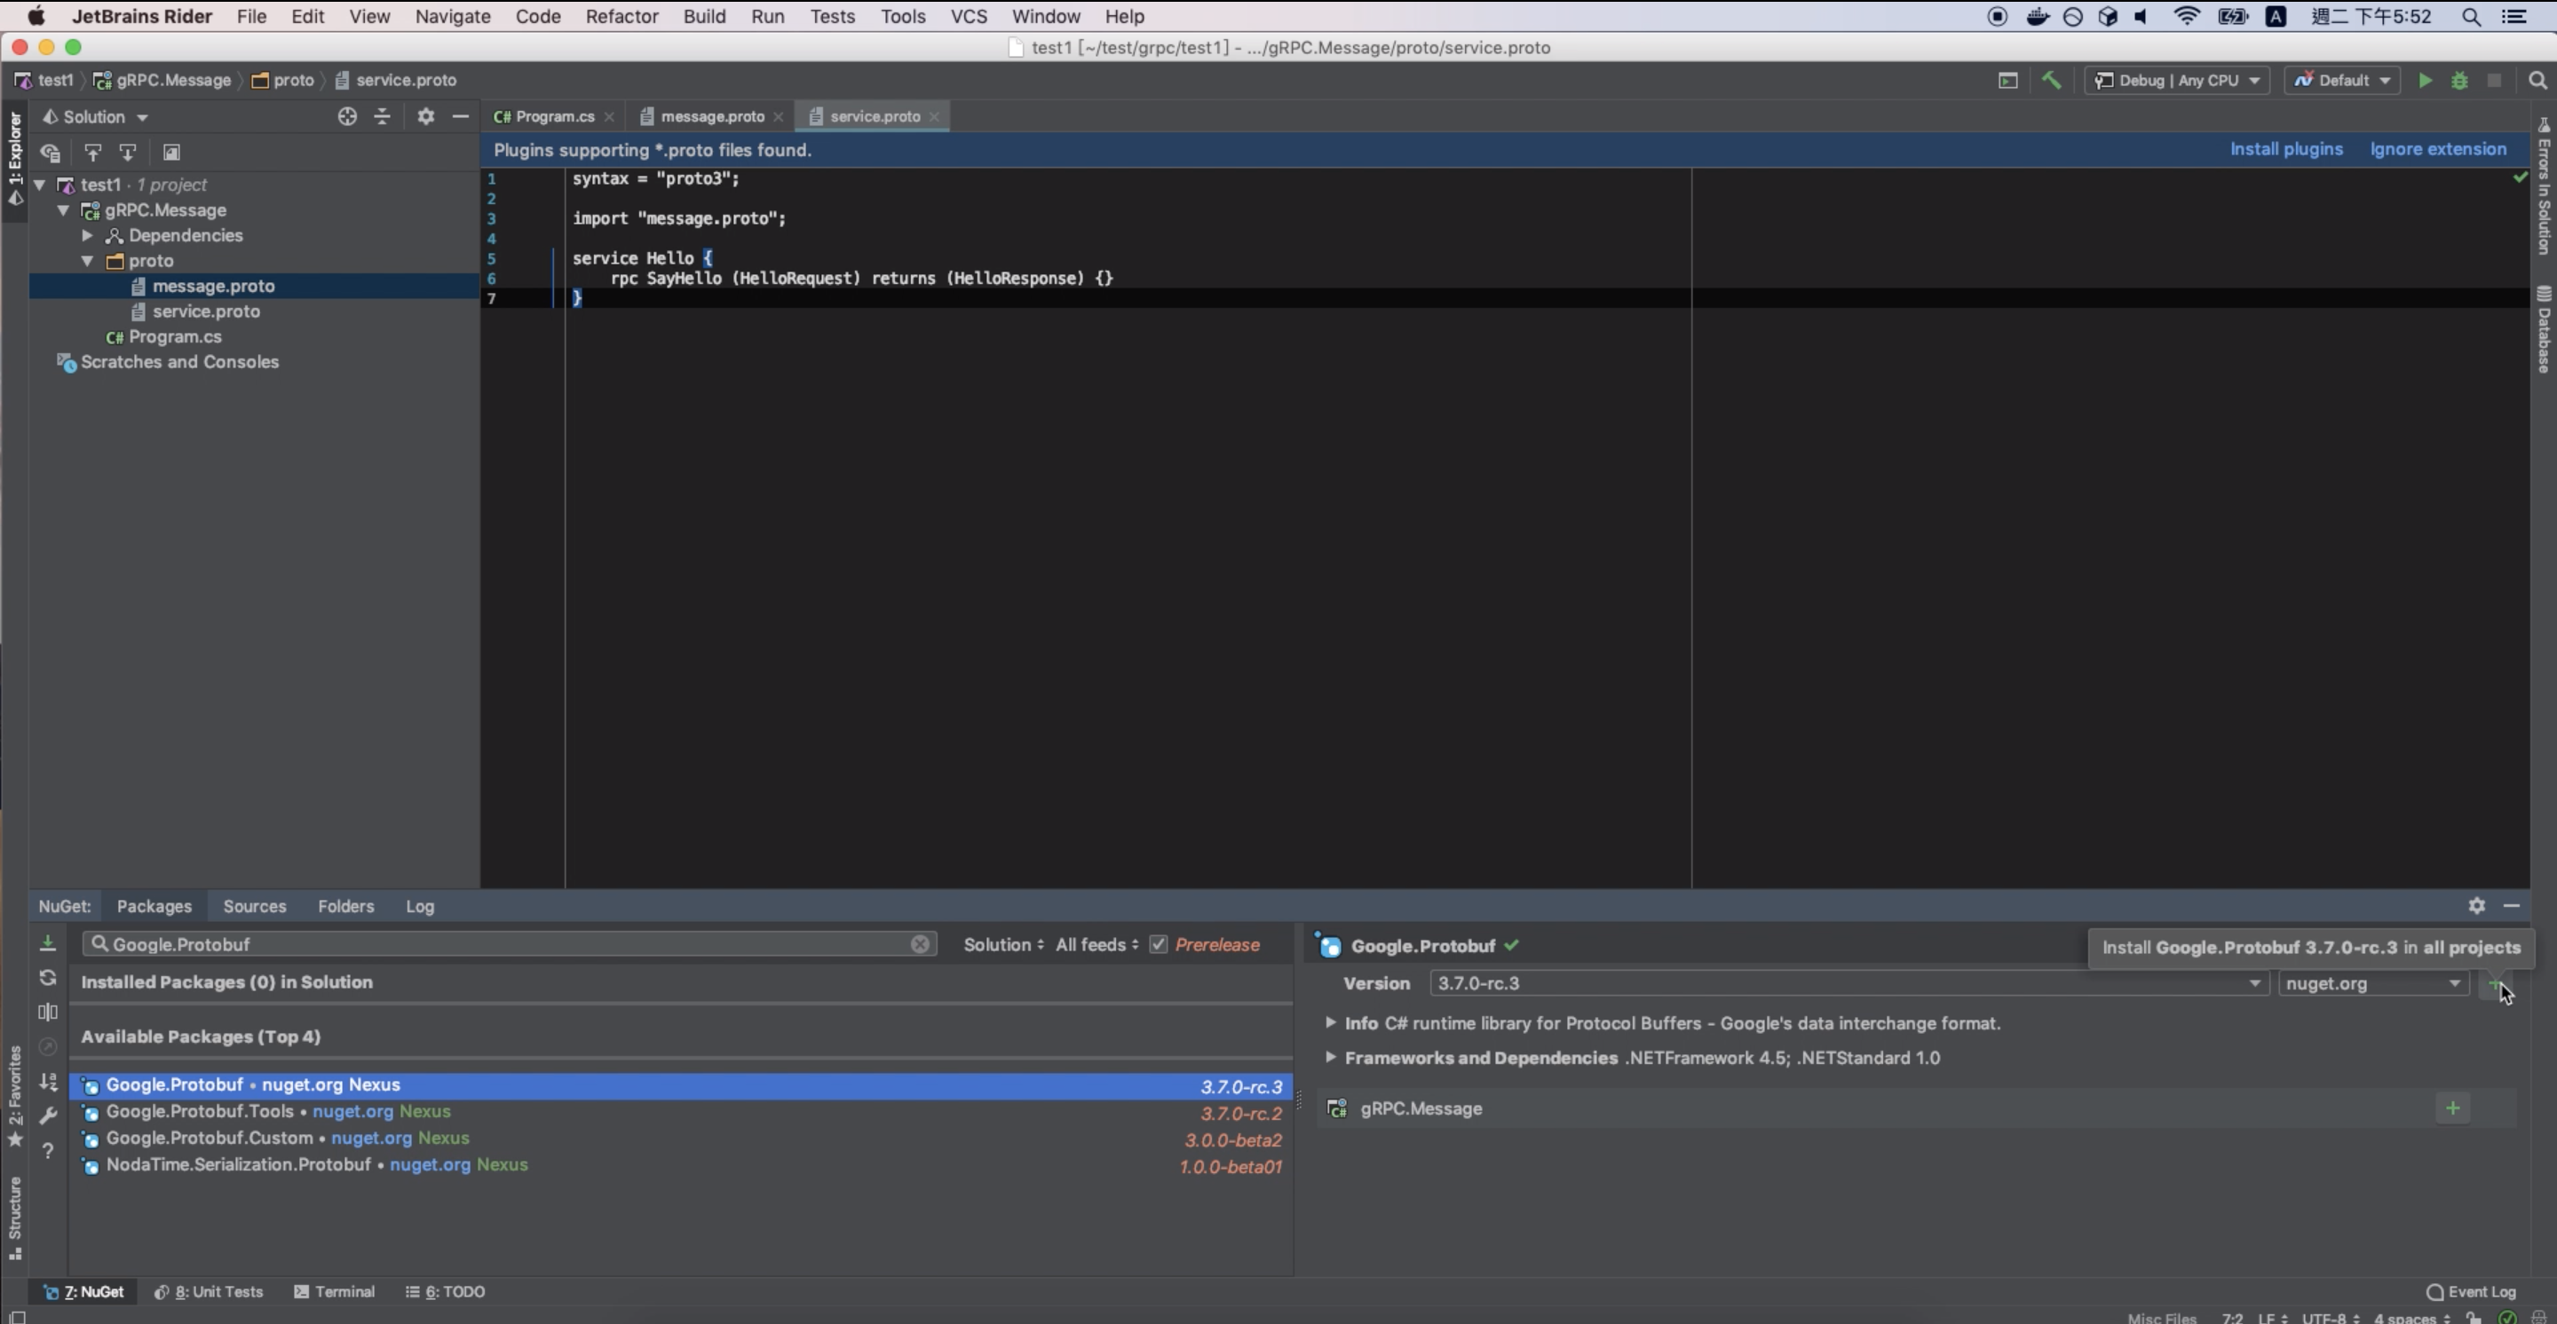Viewport: 2557px width, 1324px height.
Task: Click the Install plugins link
Action: pos(2286,149)
